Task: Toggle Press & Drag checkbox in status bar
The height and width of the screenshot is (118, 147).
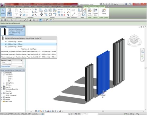Action: coord(125,114)
